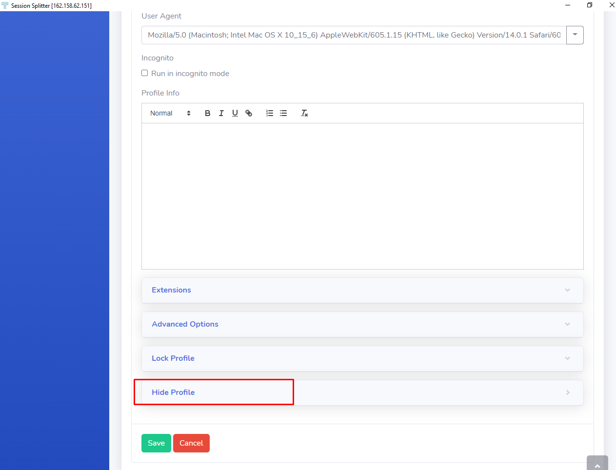Click inside the Profile Info text area
The width and height of the screenshot is (616, 470).
[x=362, y=196]
